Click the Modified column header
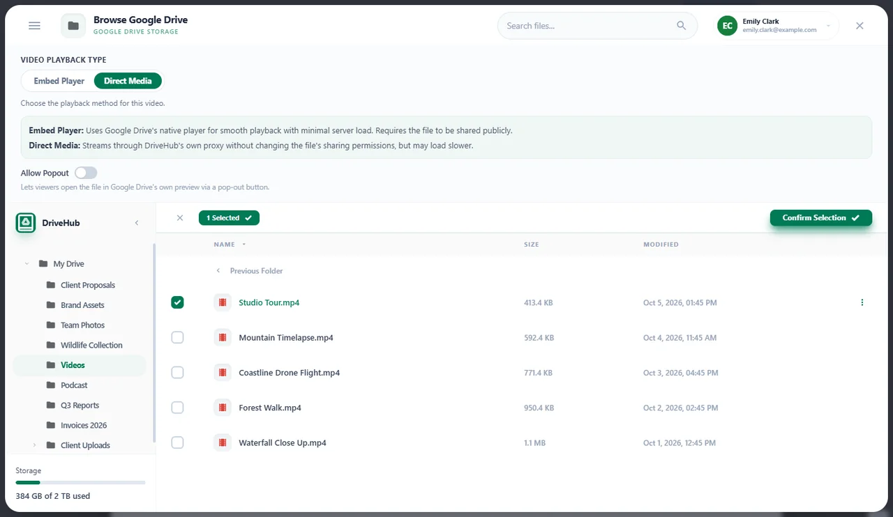893x517 pixels. click(661, 245)
